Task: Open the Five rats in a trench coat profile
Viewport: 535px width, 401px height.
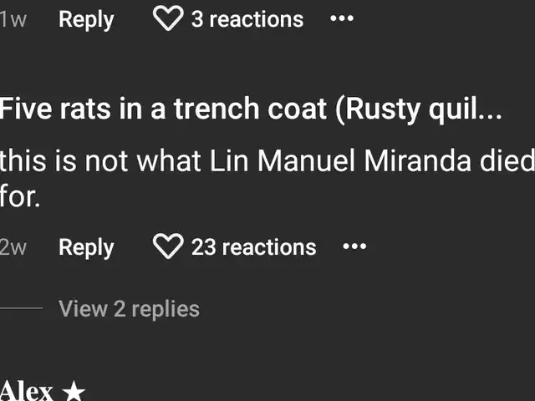Action: click(x=163, y=111)
